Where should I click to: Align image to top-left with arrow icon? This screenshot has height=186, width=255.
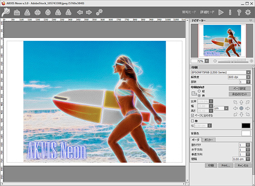[x=235, y=102]
